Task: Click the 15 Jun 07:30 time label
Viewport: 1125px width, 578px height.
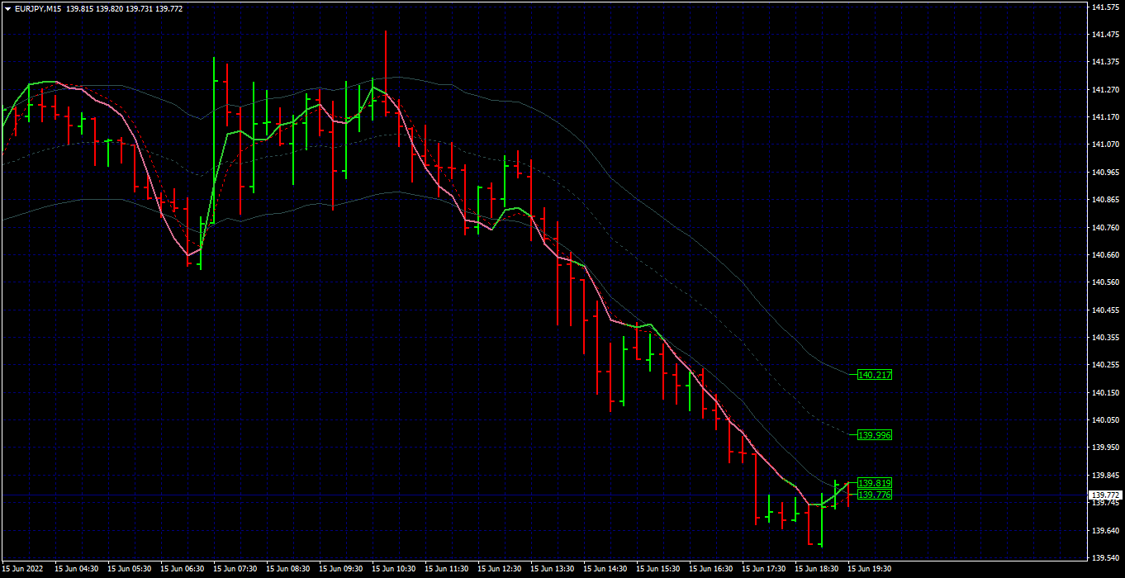Action: click(234, 569)
